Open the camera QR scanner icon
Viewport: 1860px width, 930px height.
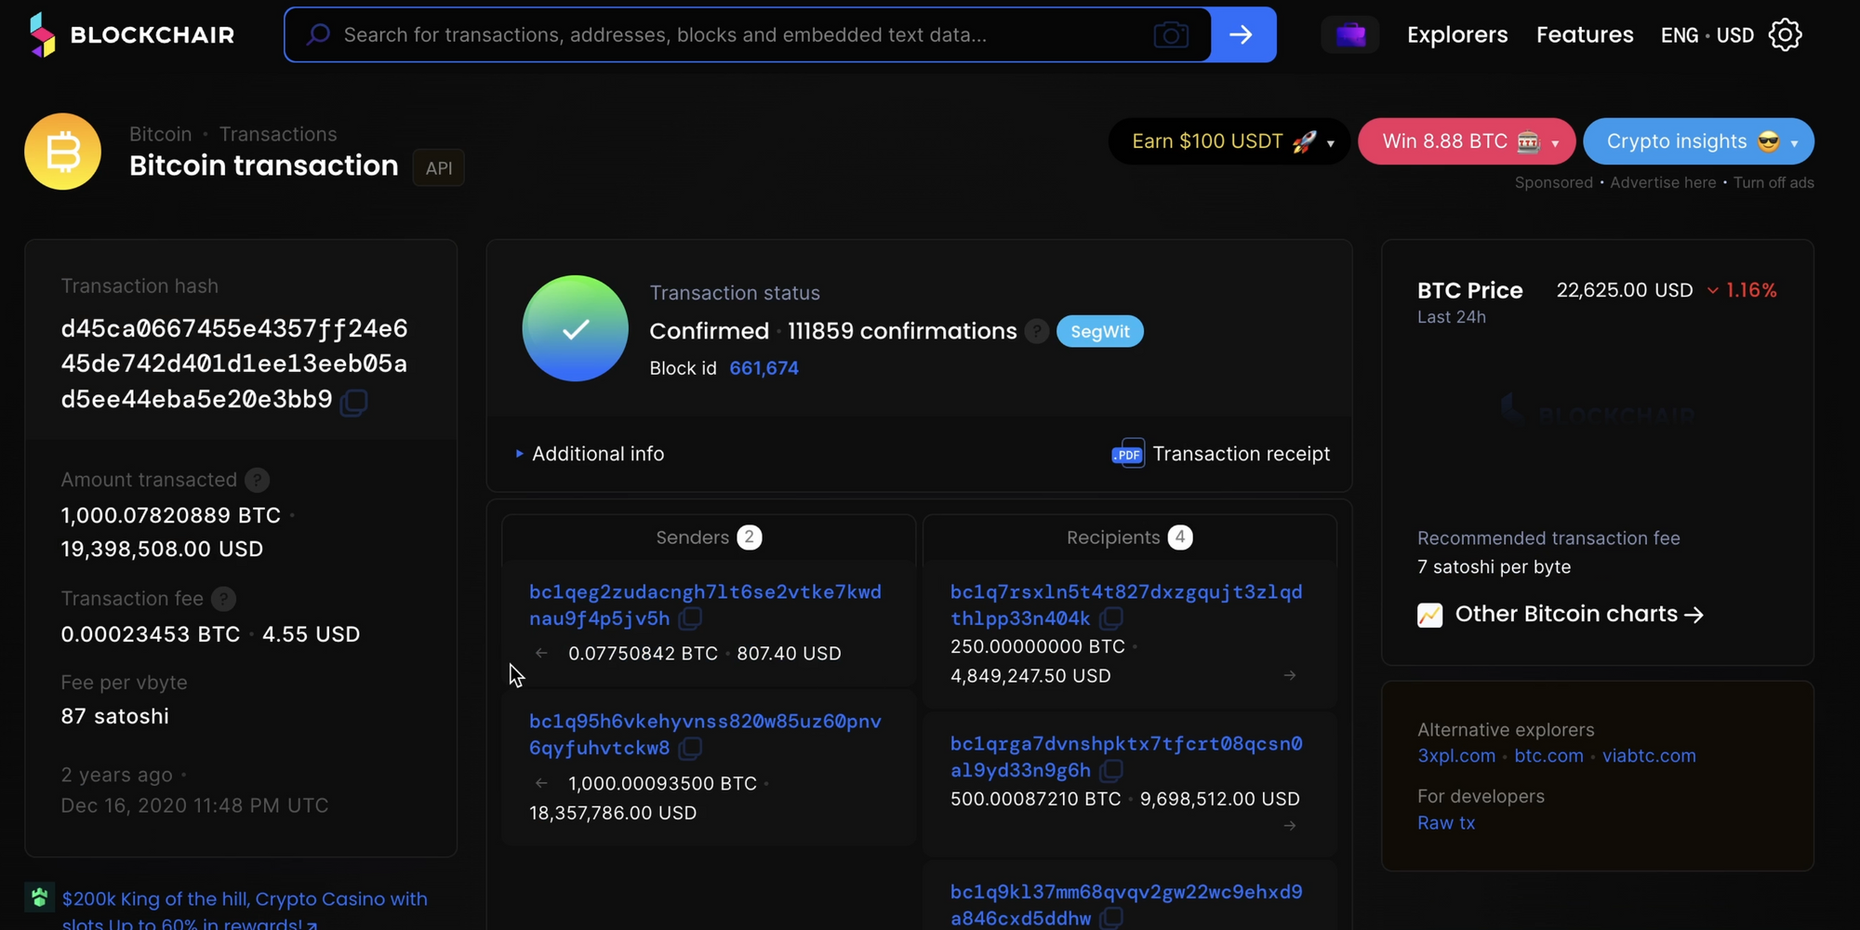(1170, 35)
